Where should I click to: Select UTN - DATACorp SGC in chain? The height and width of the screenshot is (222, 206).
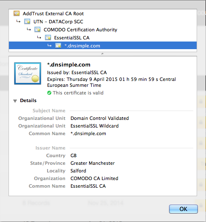(103, 22)
